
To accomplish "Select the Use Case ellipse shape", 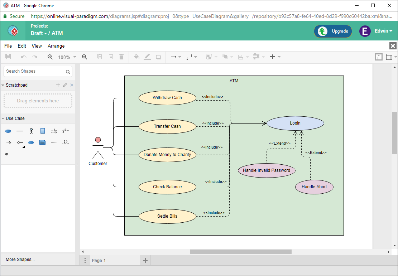I will pyautogui.click(x=8, y=131).
